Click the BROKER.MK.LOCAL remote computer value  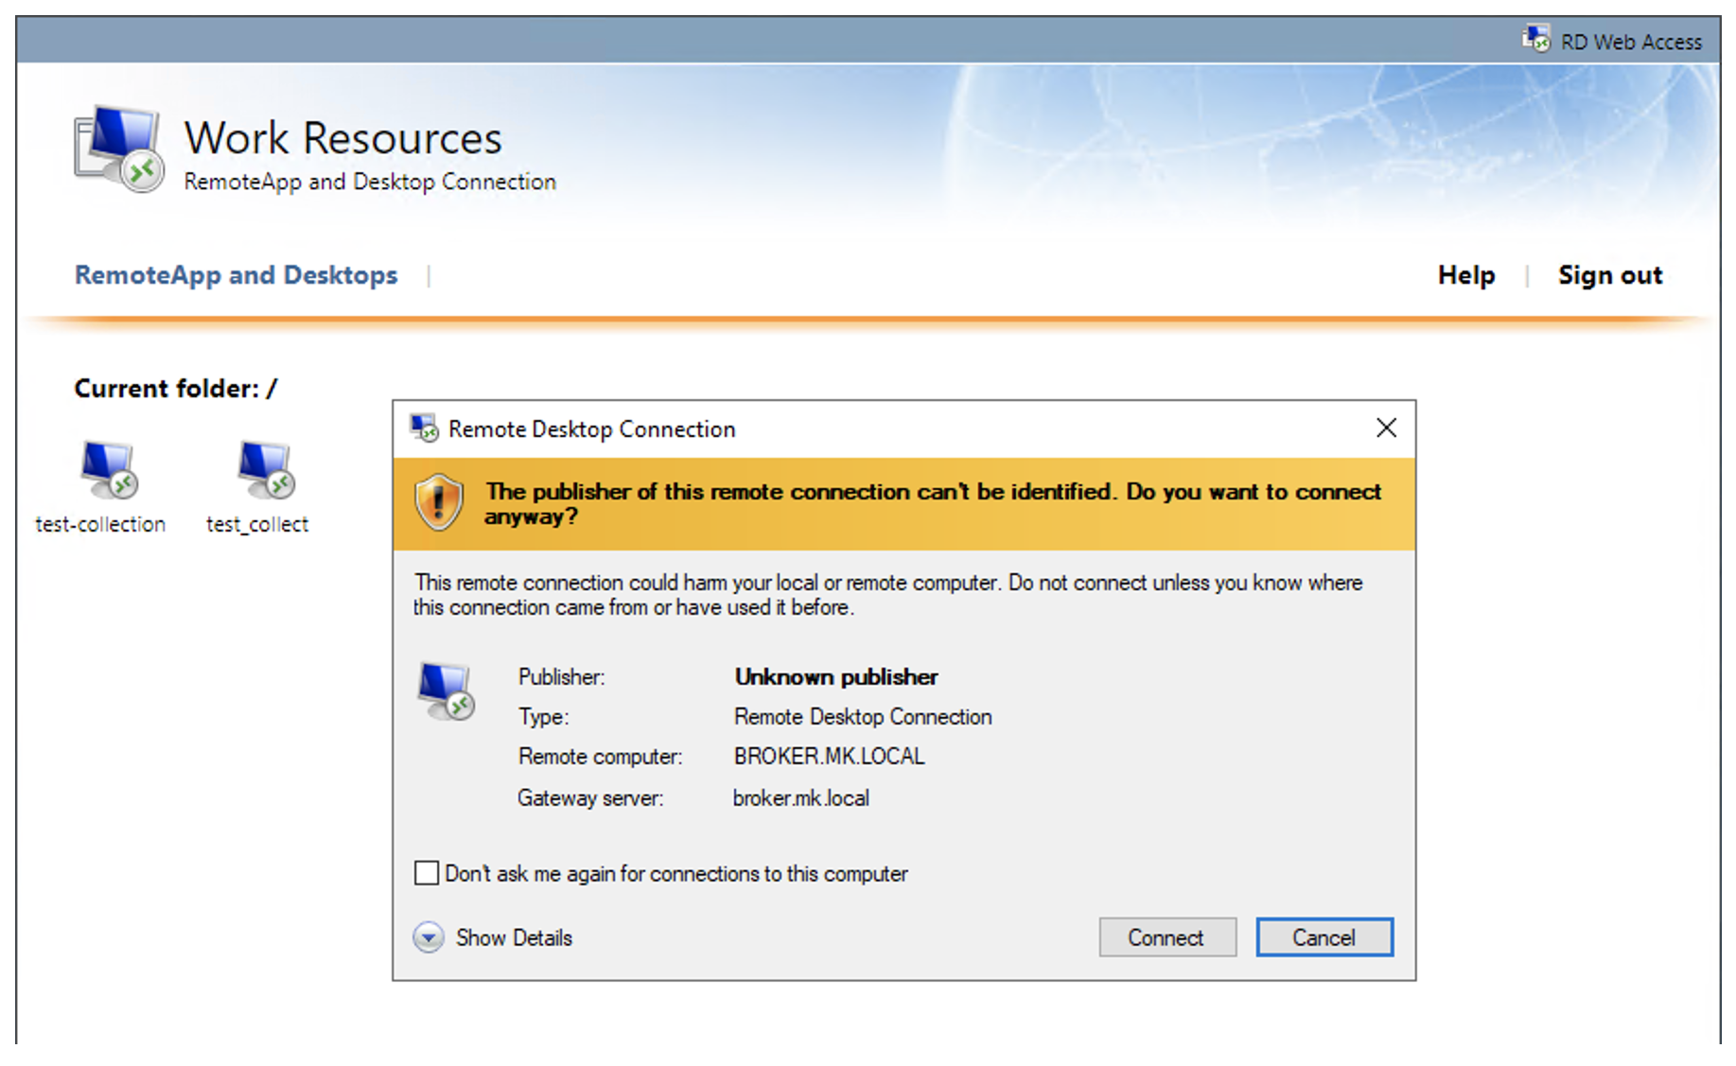pyautogui.click(x=829, y=757)
